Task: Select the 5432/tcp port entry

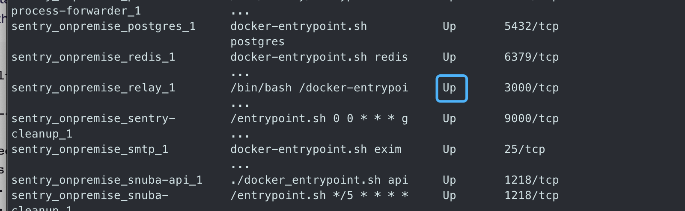Action: click(531, 26)
